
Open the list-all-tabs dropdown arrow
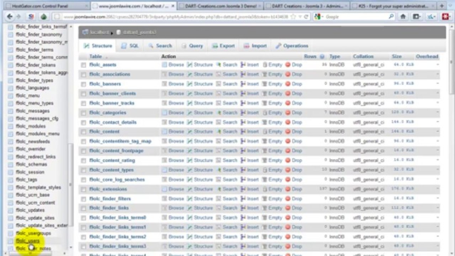click(451, 6)
